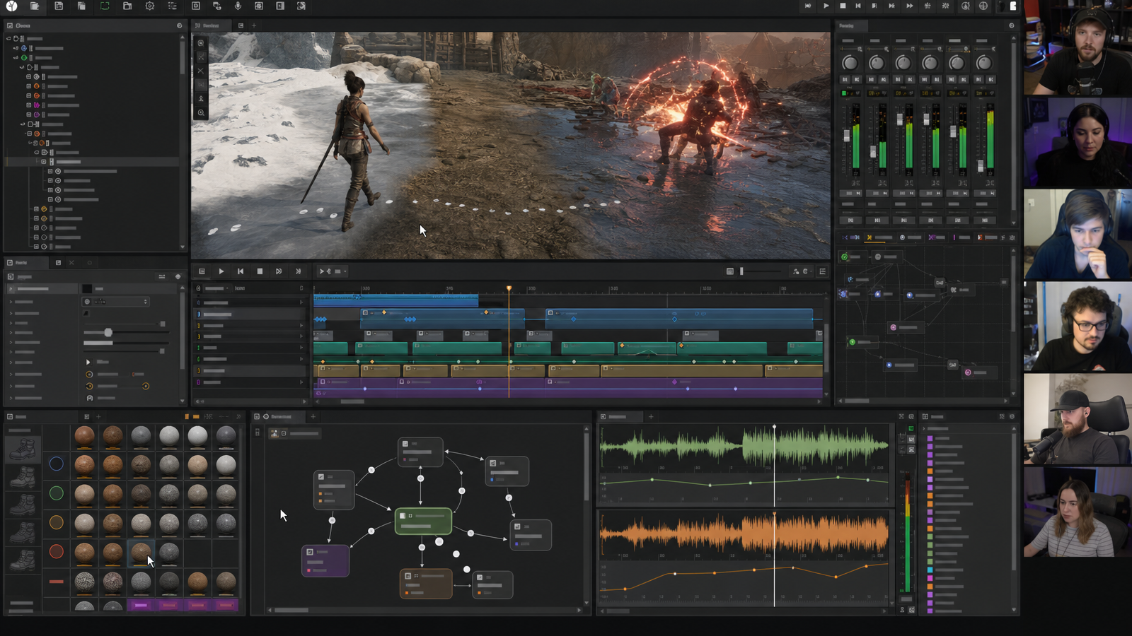Click the swap arrows icon in top toolbar
Viewport: 1132px width, 636px height.
217,6
